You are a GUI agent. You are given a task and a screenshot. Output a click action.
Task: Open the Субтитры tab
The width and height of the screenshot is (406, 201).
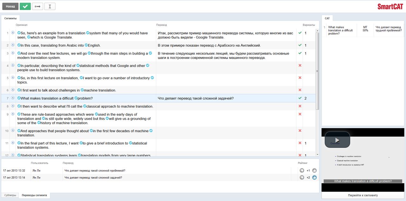point(10,195)
